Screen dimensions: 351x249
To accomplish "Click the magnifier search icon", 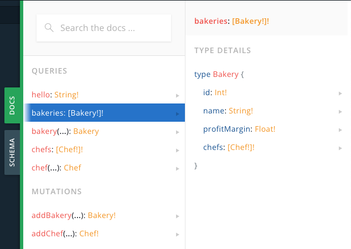I will click(x=49, y=28).
